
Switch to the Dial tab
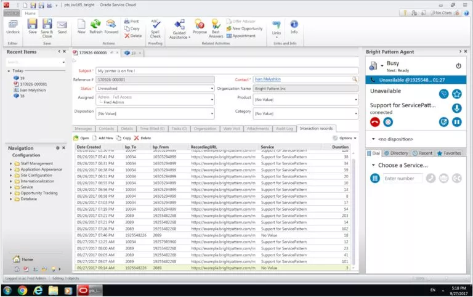(373, 153)
